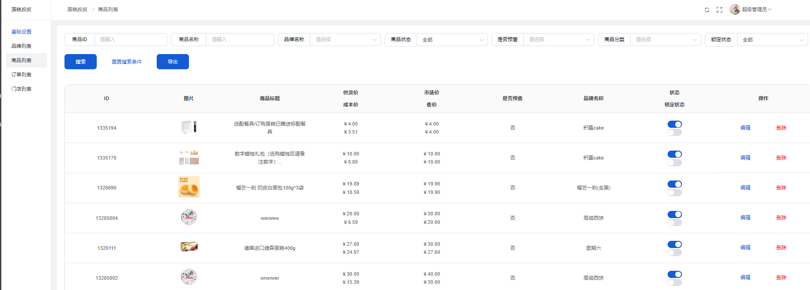Click 删除 for product 13285004
The image size is (810, 290).
(781, 218)
